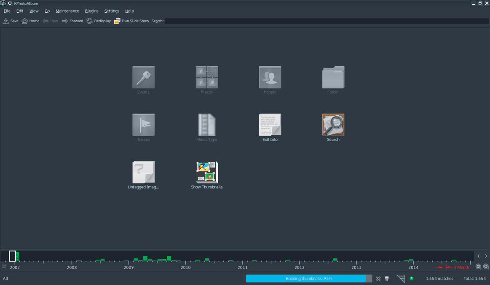This screenshot has height=285, width=490.
Task: Focus the toolbar Search input field
Action: point(327,21)
